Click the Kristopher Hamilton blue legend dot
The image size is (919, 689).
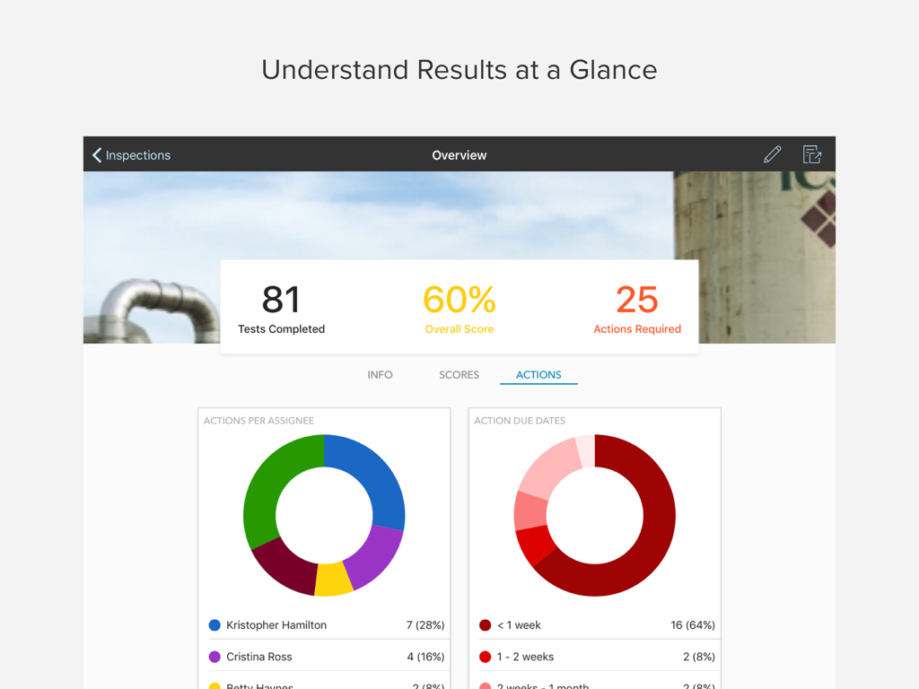click(214, 625)
